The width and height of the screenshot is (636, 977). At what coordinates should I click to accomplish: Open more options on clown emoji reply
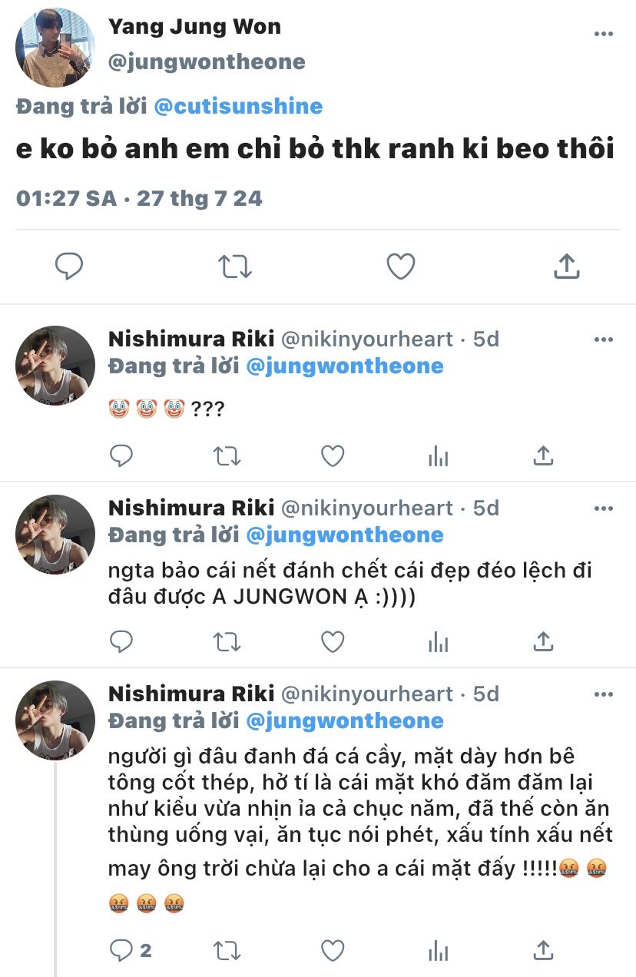pos(605,339)
